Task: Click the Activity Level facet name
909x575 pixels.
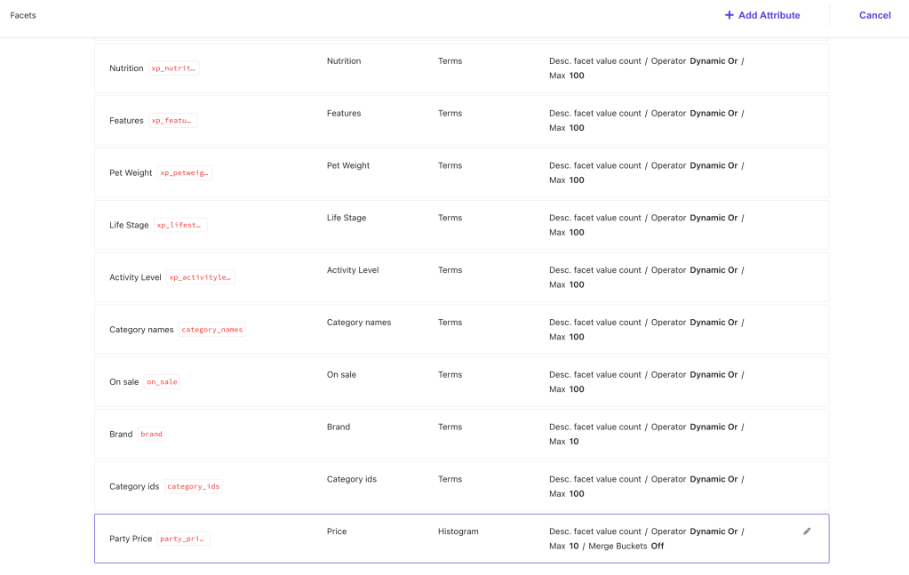Action: tap(135, 277)
